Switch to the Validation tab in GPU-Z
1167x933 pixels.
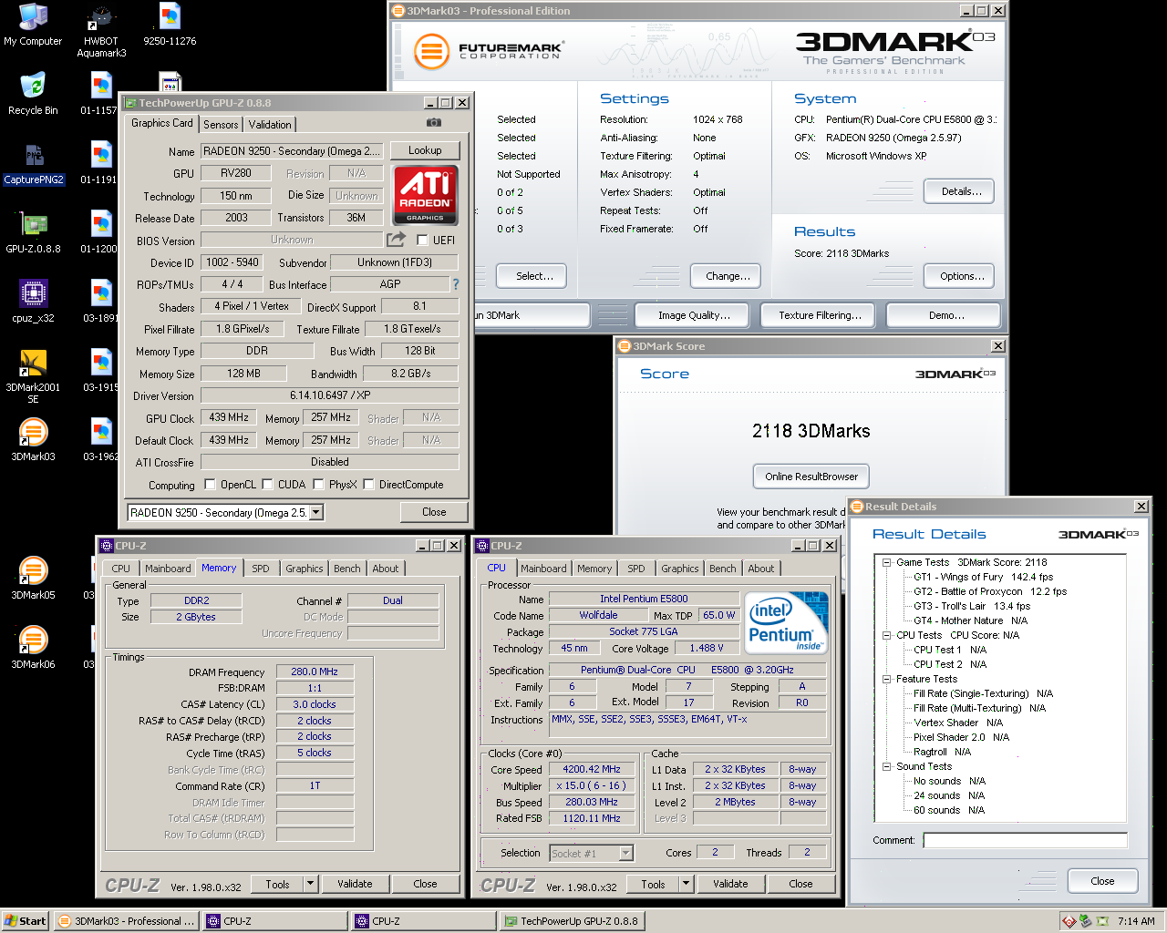(x=270, y=125)
